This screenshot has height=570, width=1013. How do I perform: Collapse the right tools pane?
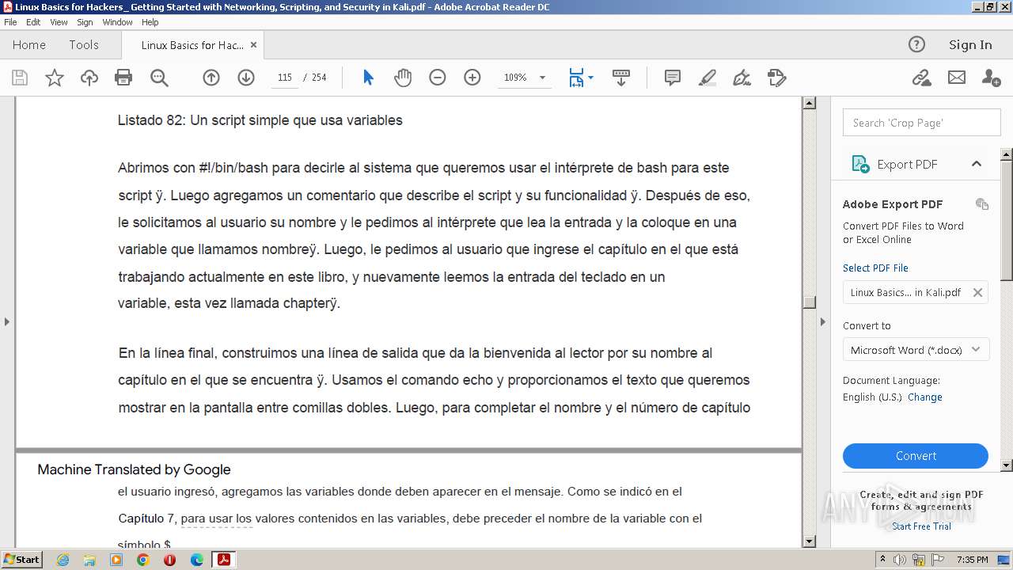click(x=822, y=321)
